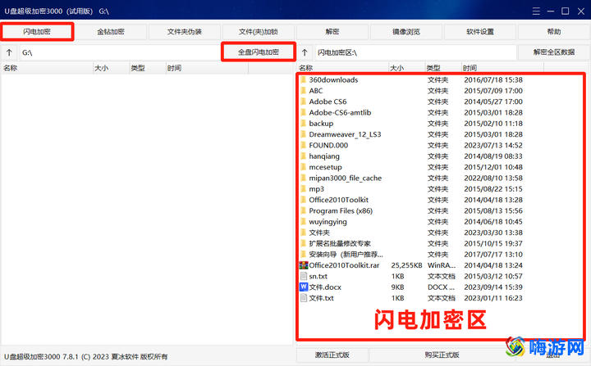Click date 2023/07/13 14:52
The image size is (591, 366).
coord(493,145)
